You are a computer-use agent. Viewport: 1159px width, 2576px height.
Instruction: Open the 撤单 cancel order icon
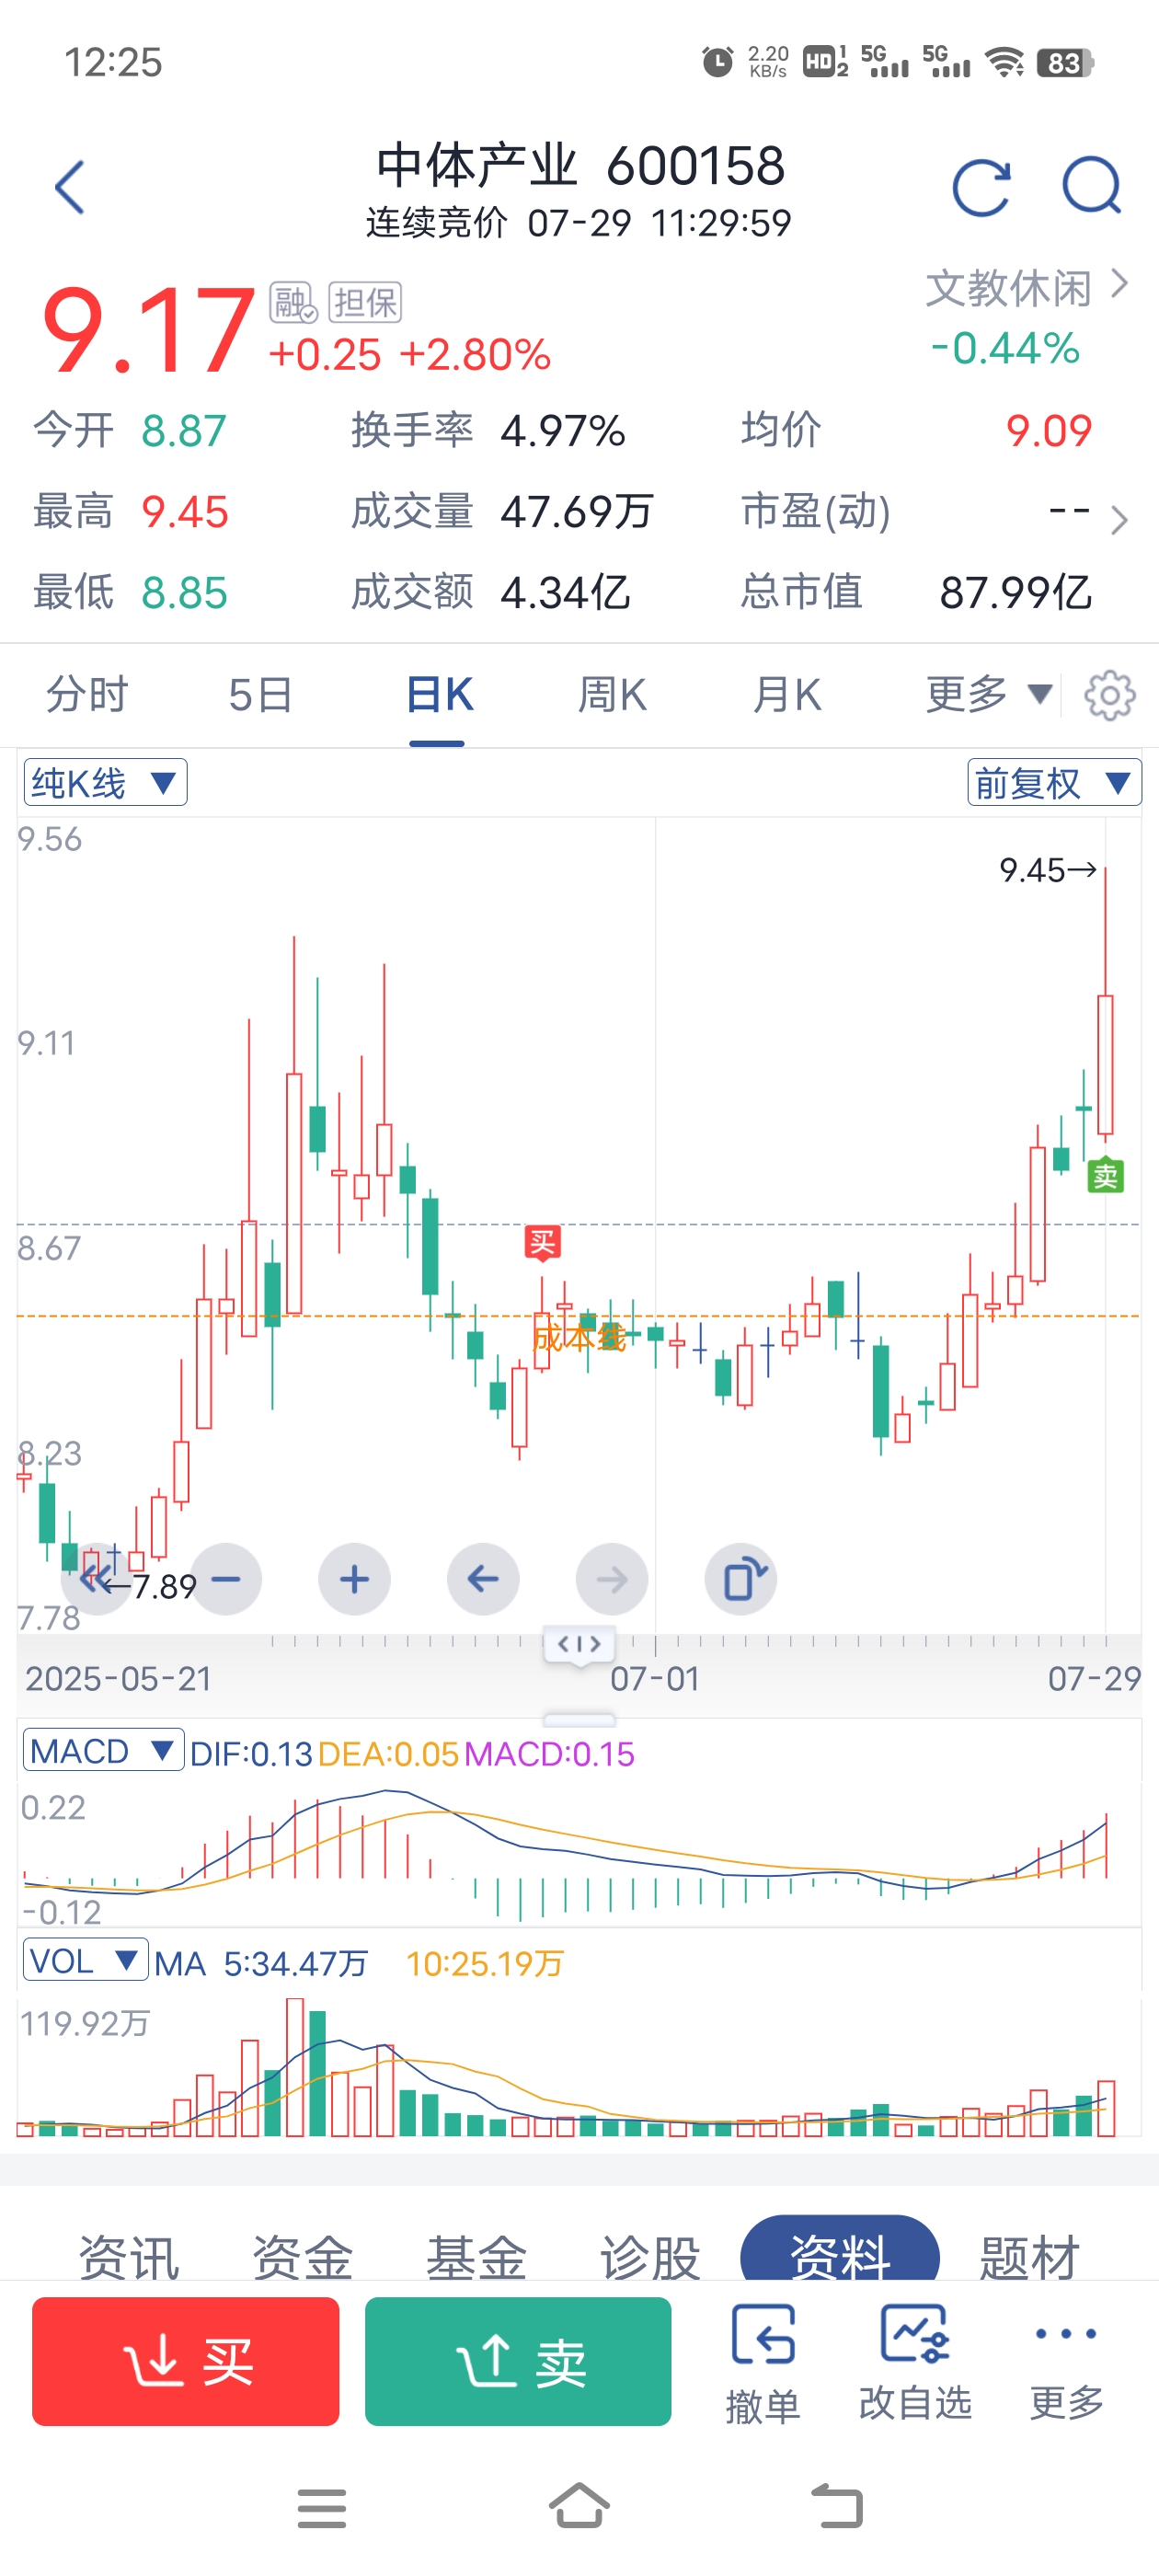pos(763,2364)
